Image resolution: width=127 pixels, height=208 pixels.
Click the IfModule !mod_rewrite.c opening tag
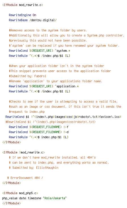click(x=24, y=152)
